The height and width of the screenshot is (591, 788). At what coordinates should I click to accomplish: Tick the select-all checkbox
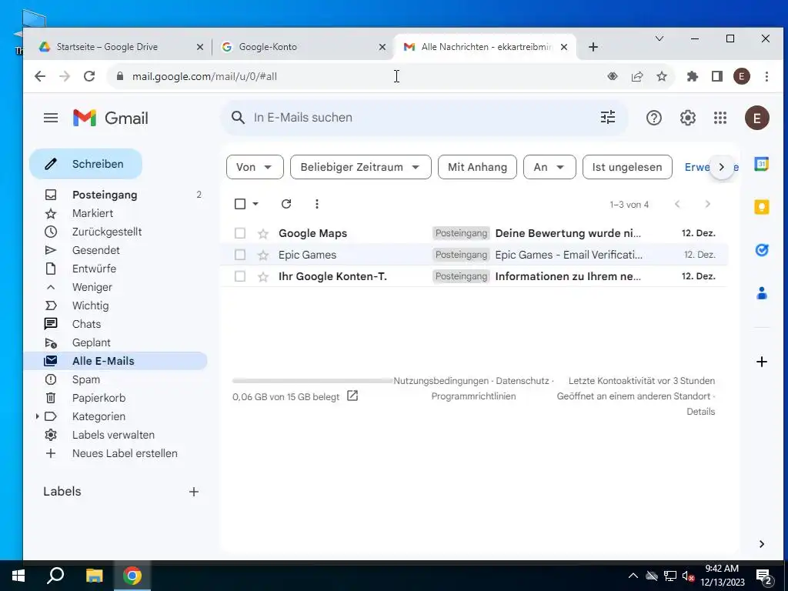tap(240, 203)
